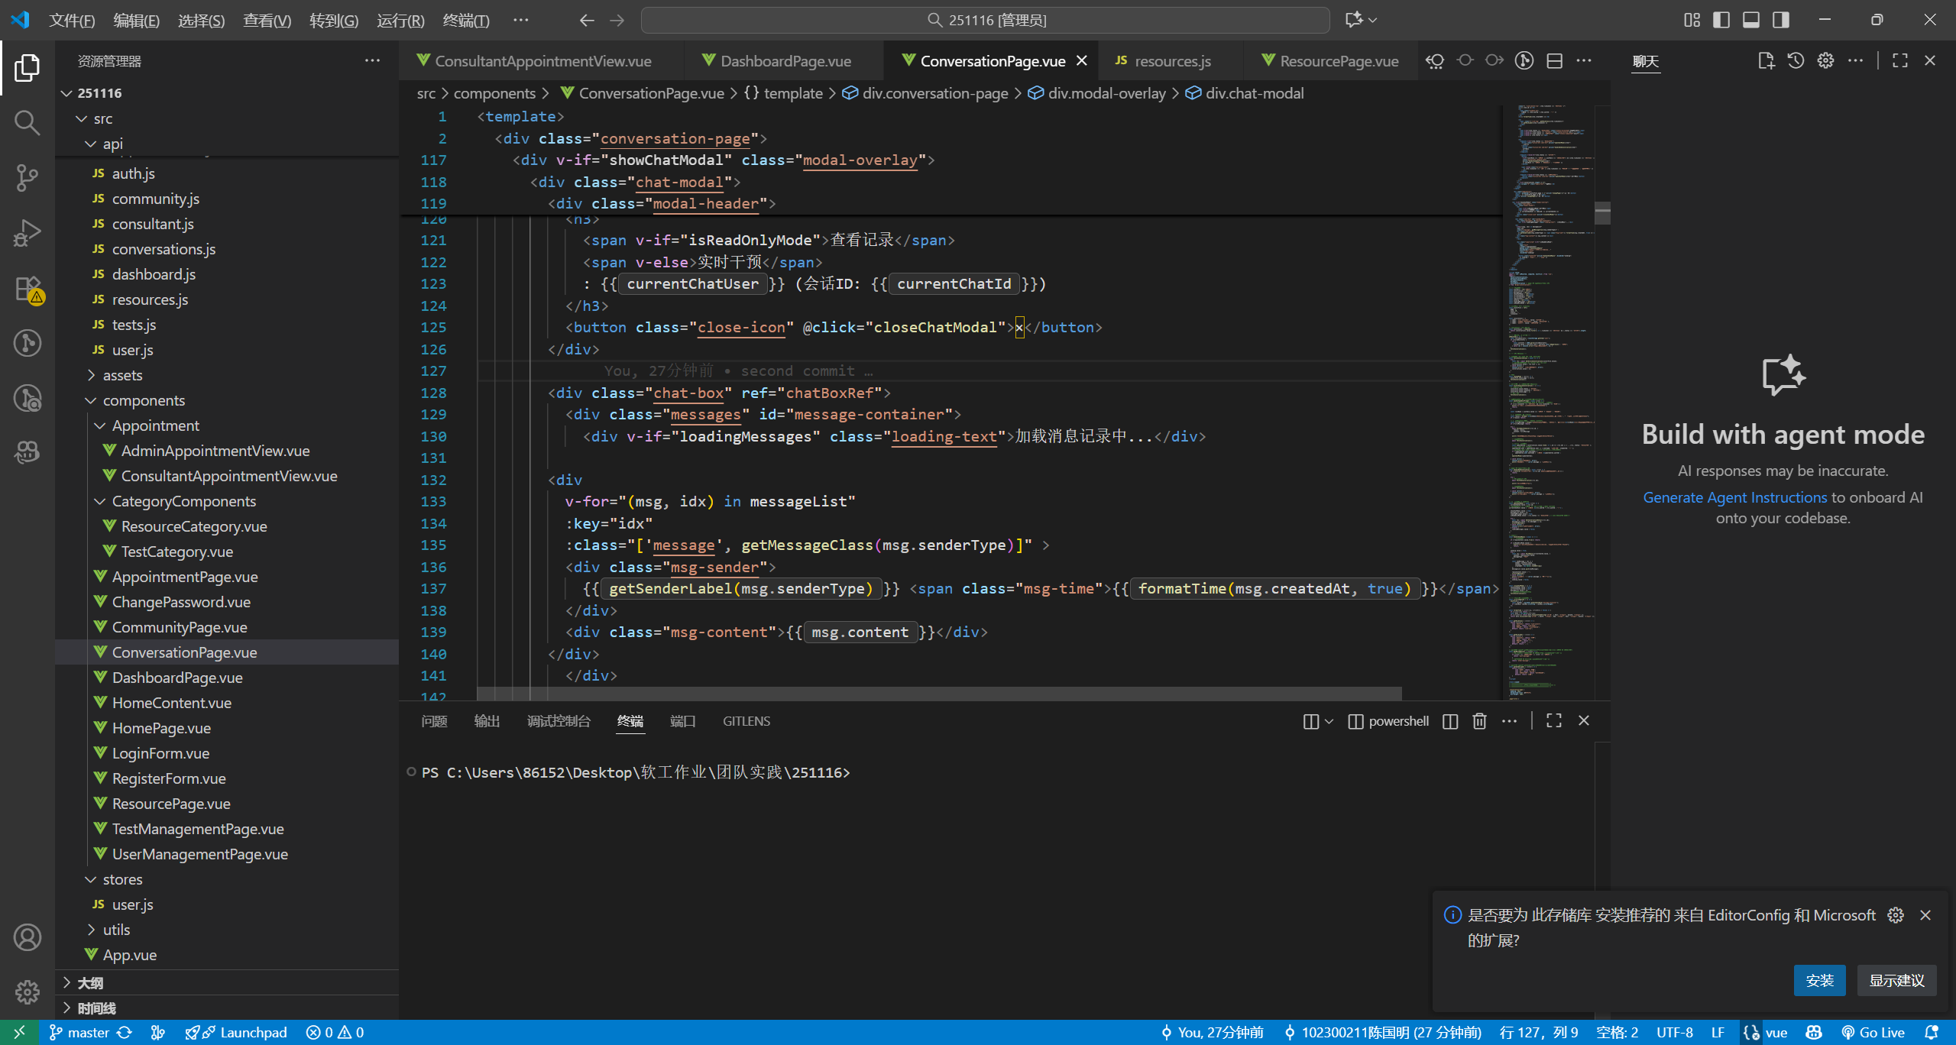This screenshot has height=1045, width=1956.
Task: Open the 终端(T) menu
Action: (466, 20)
